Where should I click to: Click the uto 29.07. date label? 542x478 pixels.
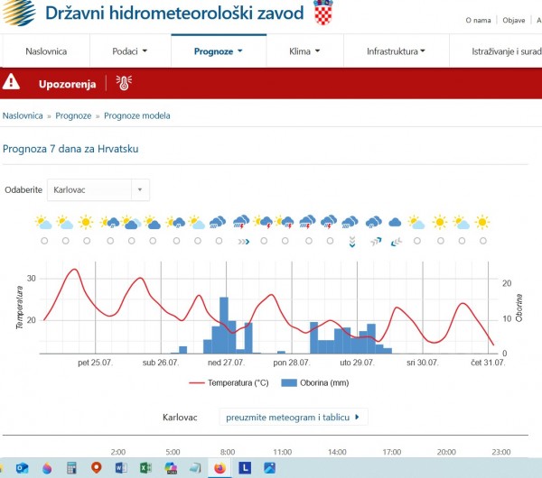357,363
